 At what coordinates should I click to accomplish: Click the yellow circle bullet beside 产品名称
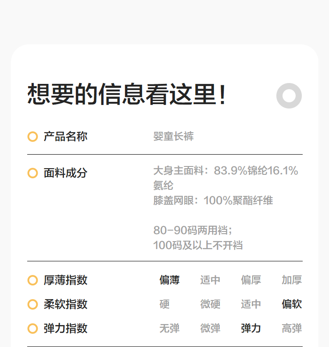(32, 137)
